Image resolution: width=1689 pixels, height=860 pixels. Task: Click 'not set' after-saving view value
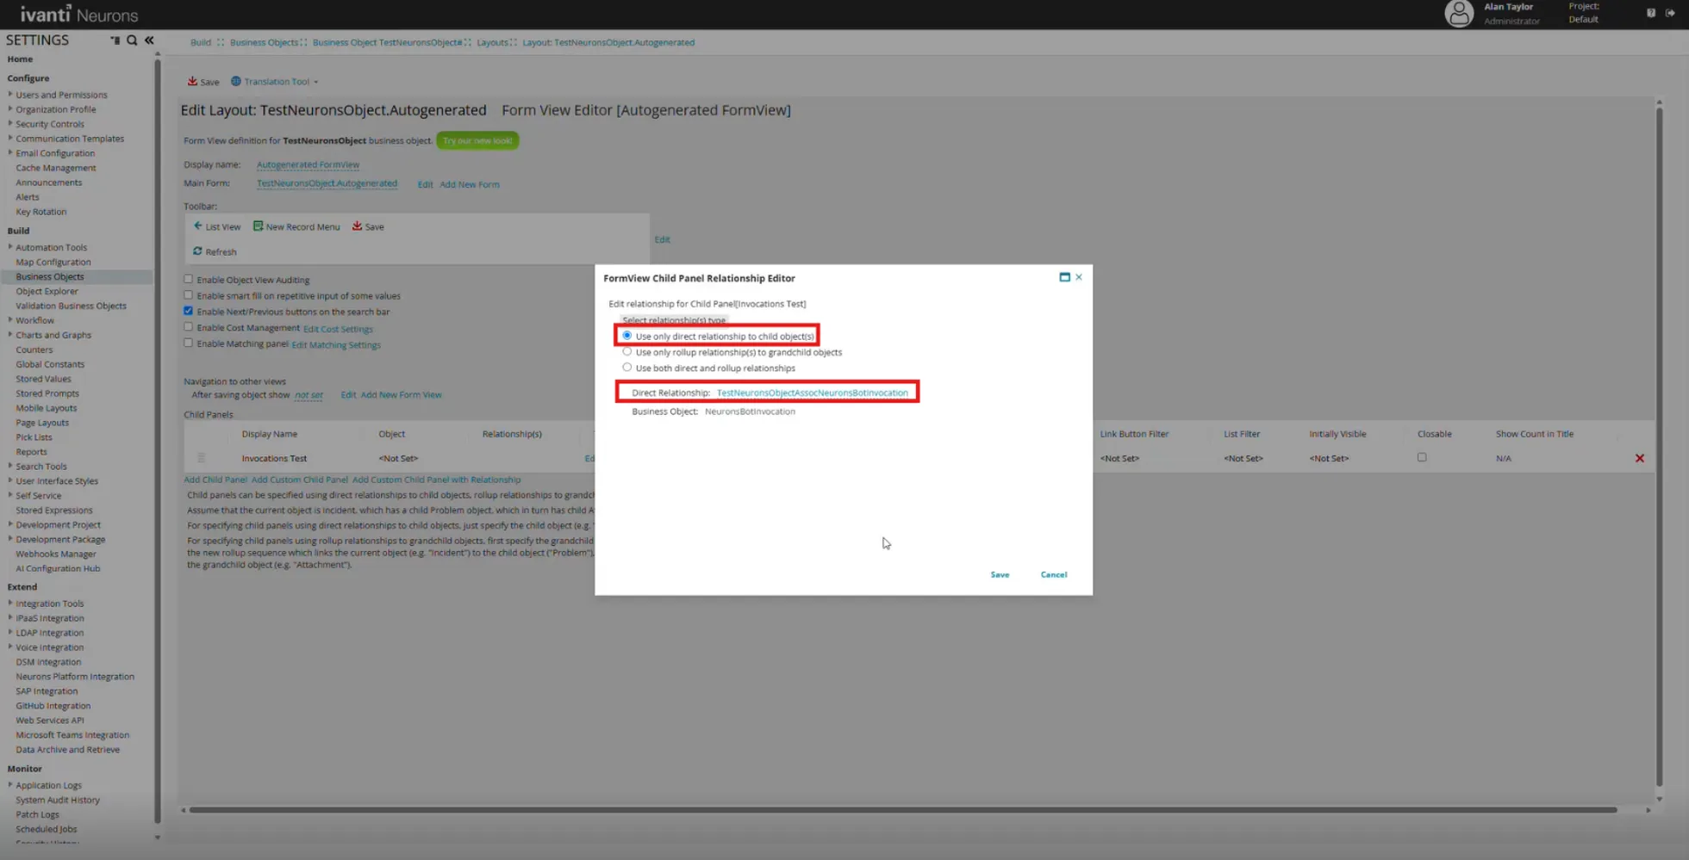pyautogui.click(x=309, y=395)
